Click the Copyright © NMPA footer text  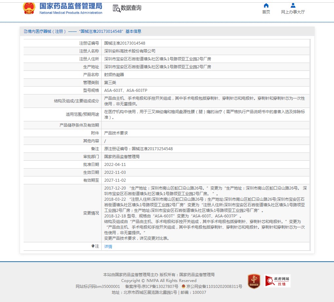coord(159,281)
